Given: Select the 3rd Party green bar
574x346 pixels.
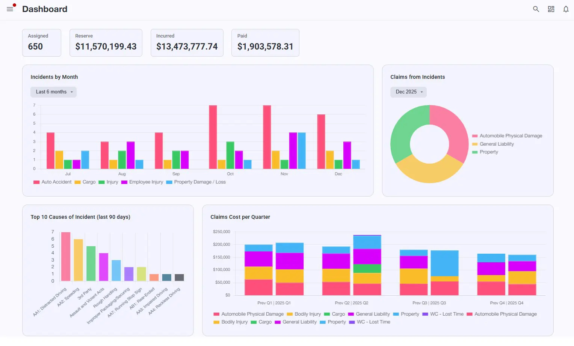Looking at the screenshot, I should pyautogui.click(x=91, y=263).
